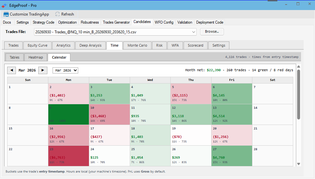The image size is (315, 179).
Task: Click the March 4 cell showing $1,049
Action: click(x=150, y=94)
